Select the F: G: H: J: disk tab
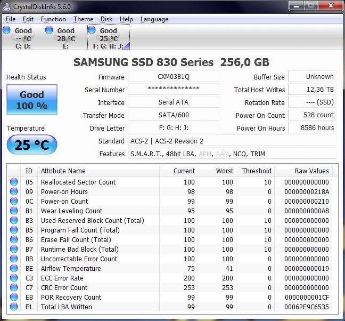The height and width of the screenshot is (321, 345). click(109, 37)
